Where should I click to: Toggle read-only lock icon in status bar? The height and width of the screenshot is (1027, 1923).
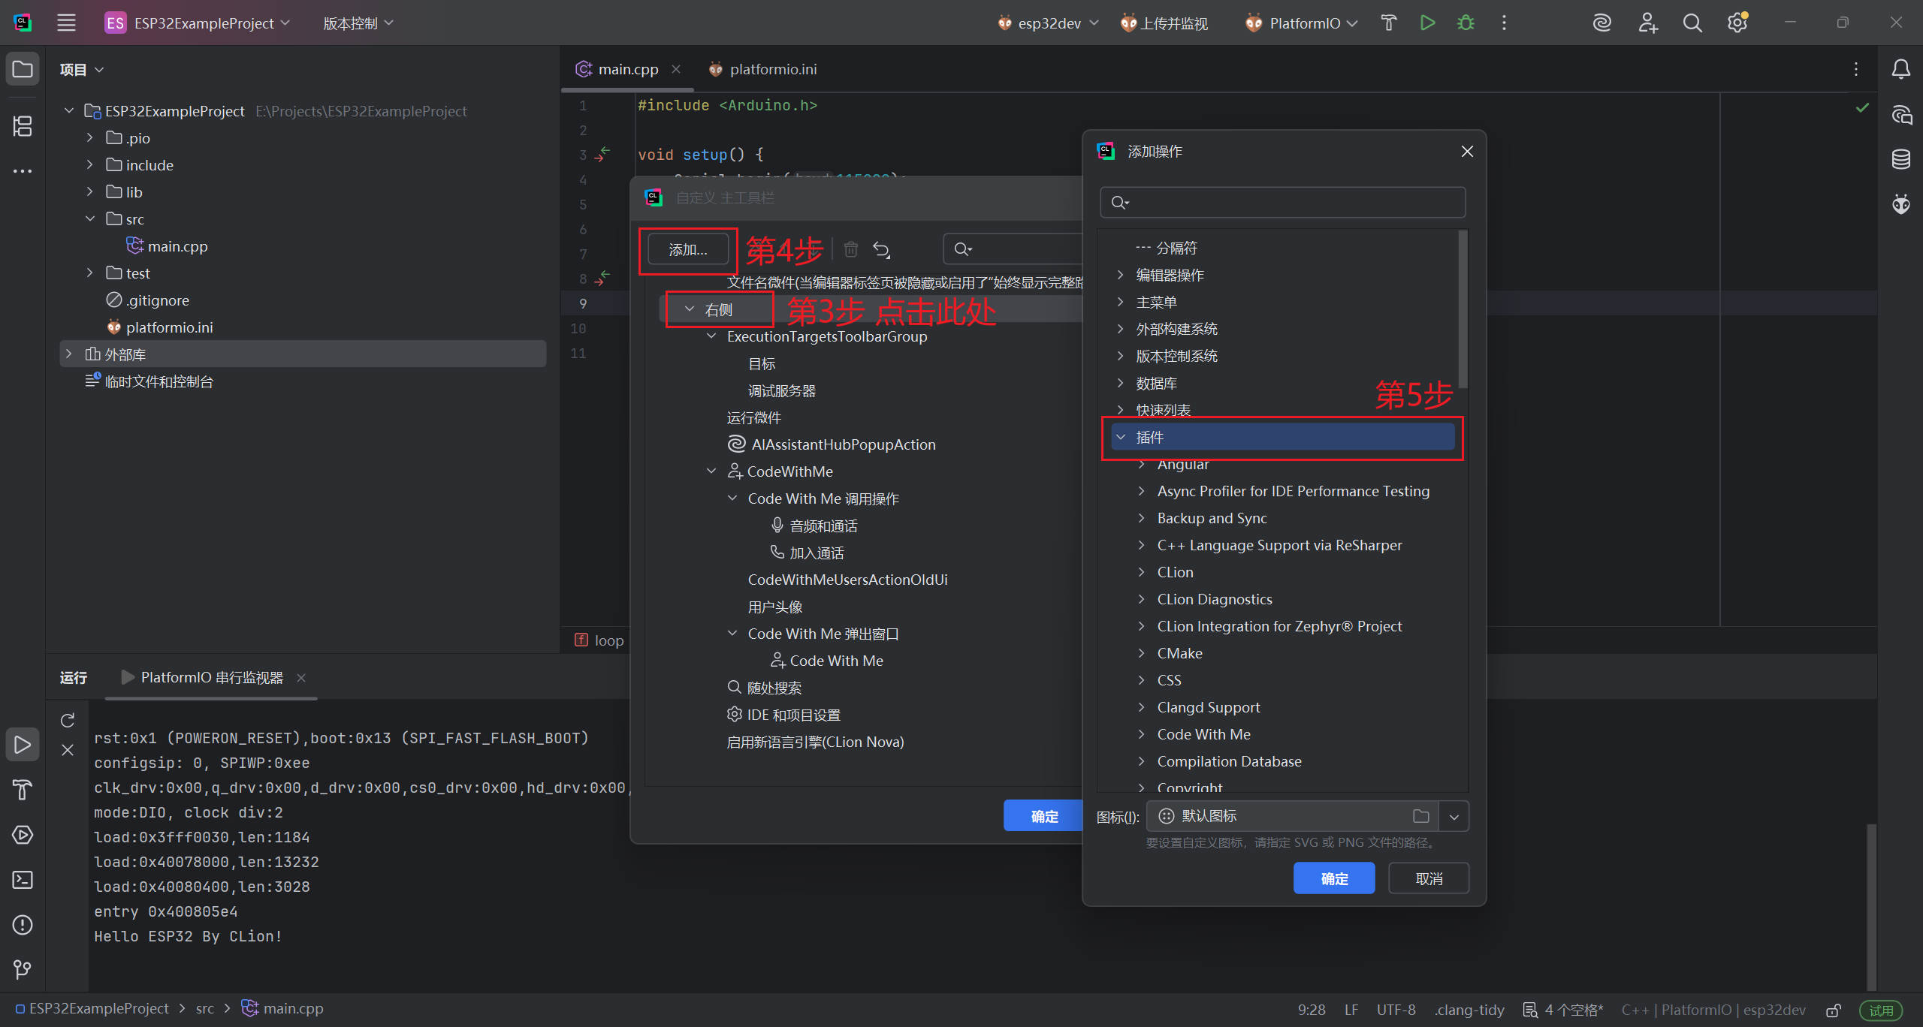pos(1833,1010)
